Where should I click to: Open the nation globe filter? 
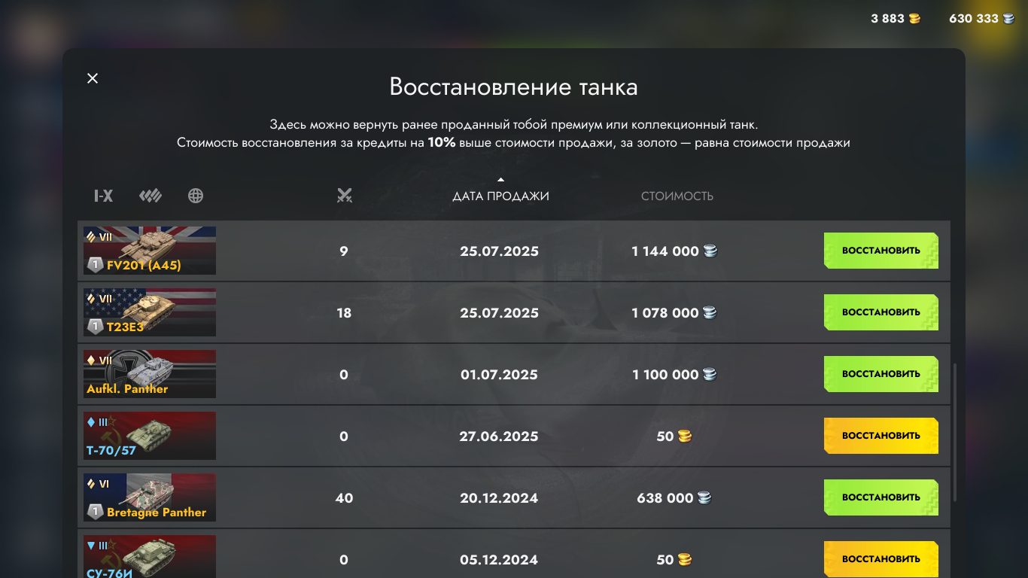(196, 196)
